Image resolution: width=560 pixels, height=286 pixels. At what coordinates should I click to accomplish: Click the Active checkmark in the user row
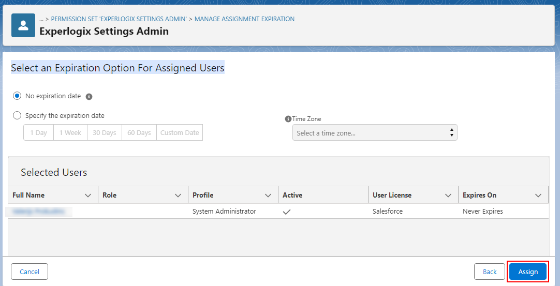point(286,212)
